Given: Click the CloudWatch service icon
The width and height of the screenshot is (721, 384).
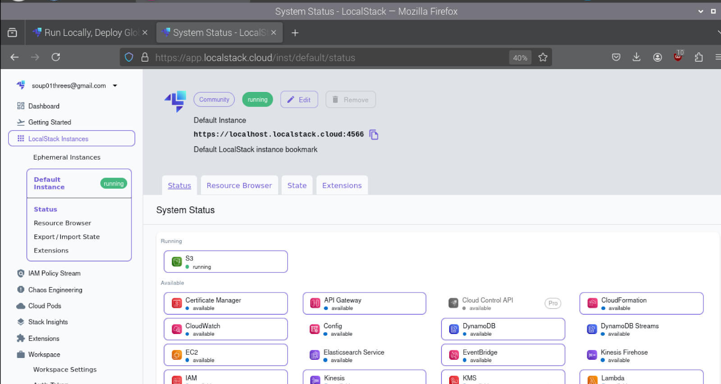Looking at the screenshot, I should 177,329.
